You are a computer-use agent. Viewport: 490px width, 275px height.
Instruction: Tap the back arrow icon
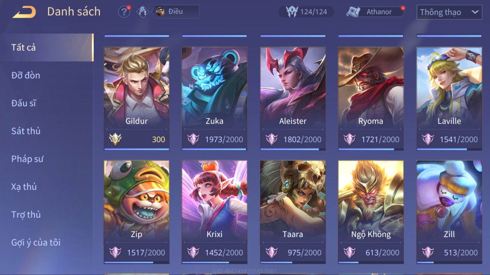click(24, 12)
